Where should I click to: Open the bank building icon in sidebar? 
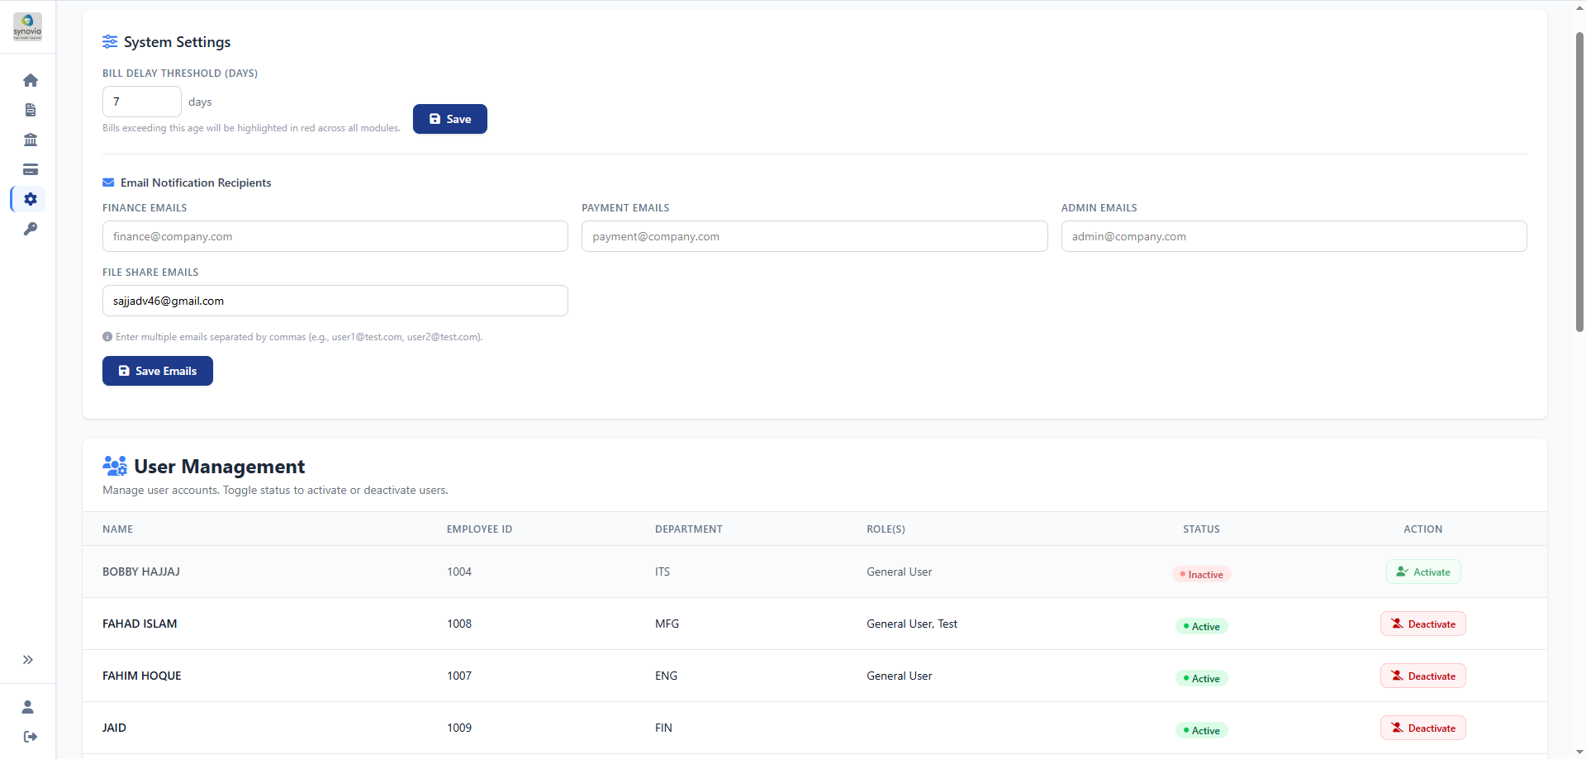[x=31, y=140]
